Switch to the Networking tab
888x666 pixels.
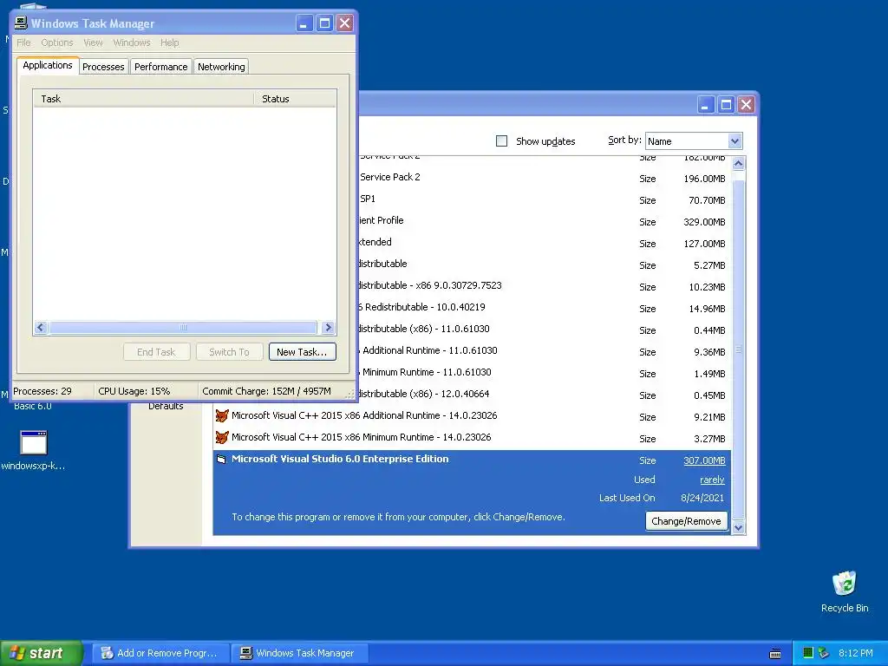[221, 67]
